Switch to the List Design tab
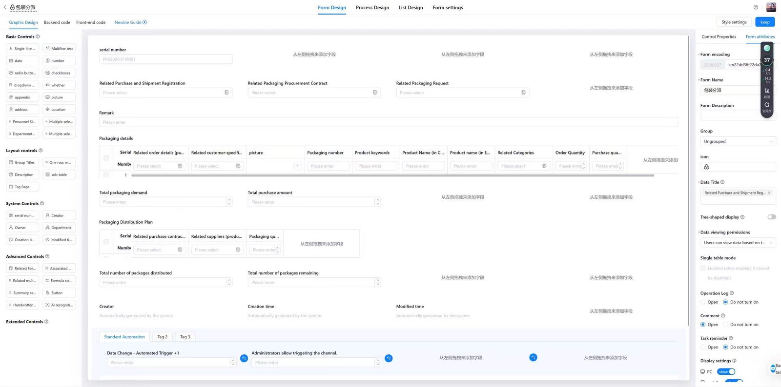The image size is (781, 387). 411,8
